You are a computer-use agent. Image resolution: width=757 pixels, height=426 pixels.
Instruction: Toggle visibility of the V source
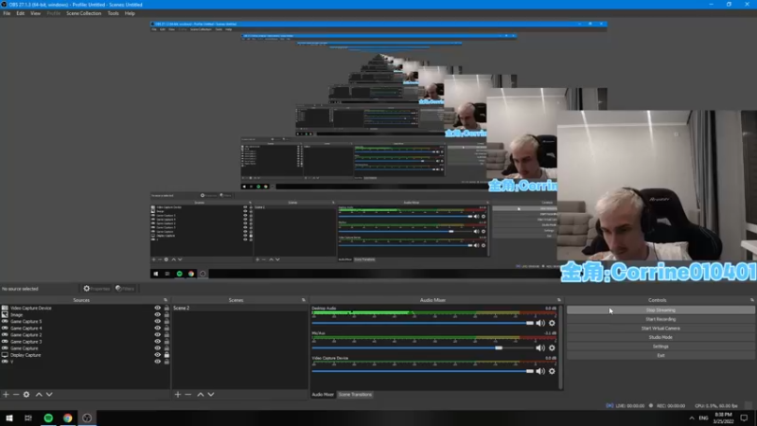[x=157, y=362]
